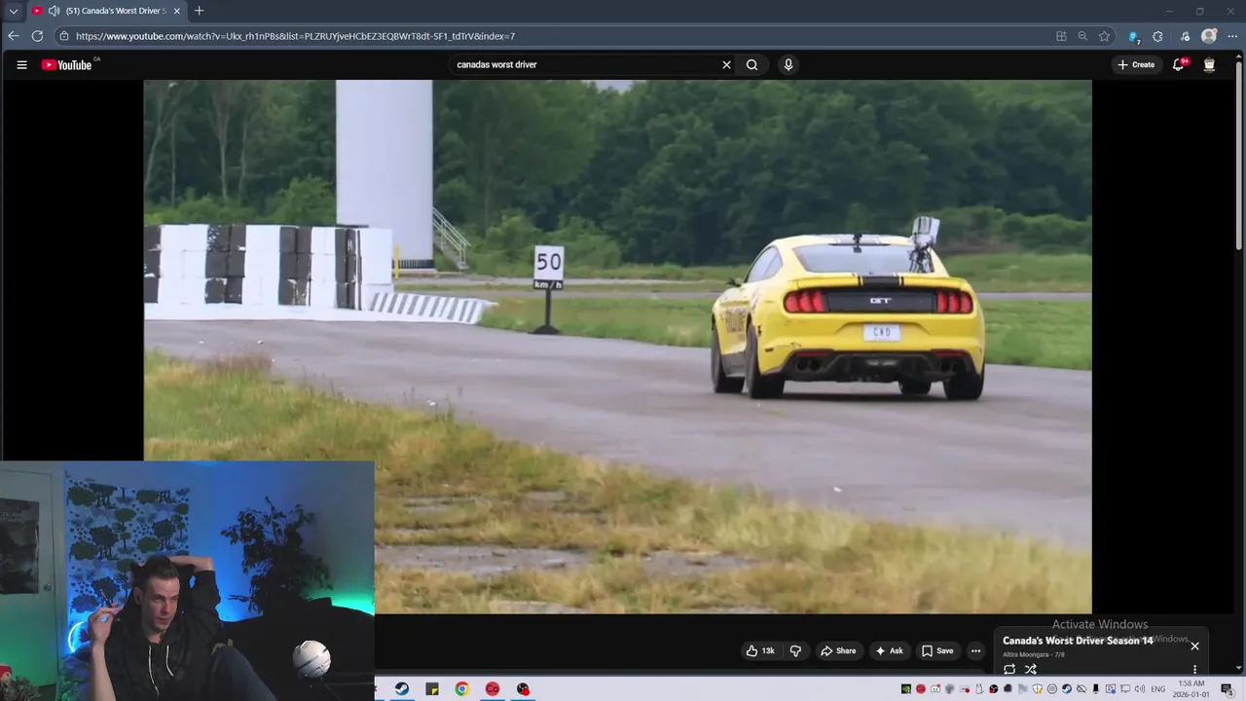Screen dimensions: 1246x701
Task: Close the Canada's Worst Driver tab
Action: point(176,11)
